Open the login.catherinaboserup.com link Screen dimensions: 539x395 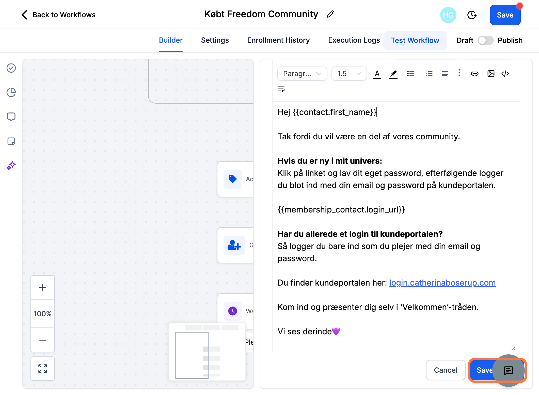point(442,283)
